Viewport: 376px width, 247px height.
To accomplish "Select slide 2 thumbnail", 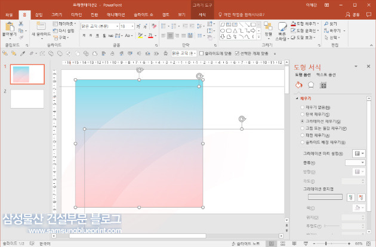I will [x=27, y=99].
